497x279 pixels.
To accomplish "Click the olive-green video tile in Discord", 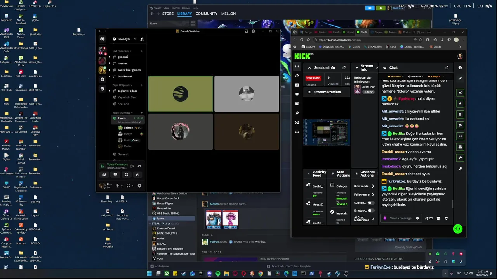I will [181, 94].
